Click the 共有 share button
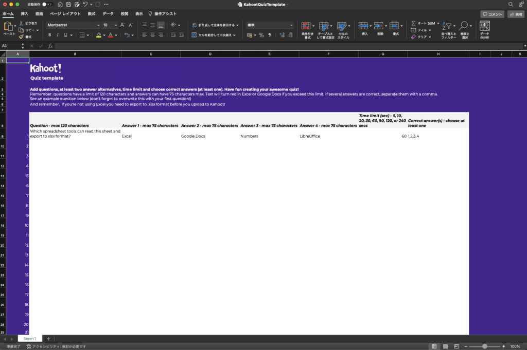The width and height of the screenshot is (527, 350). (516, 14)
